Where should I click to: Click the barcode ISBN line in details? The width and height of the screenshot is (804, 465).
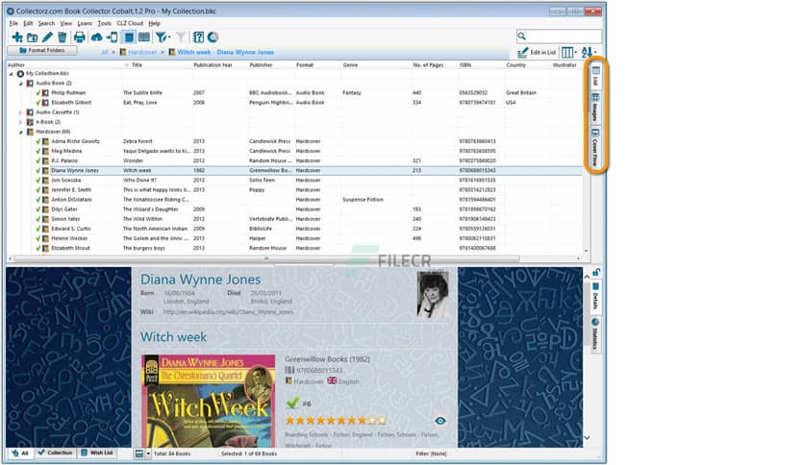[314, 370]
